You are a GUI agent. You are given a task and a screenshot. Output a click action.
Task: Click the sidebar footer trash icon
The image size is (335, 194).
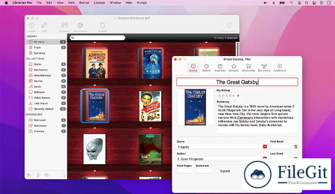38,175
